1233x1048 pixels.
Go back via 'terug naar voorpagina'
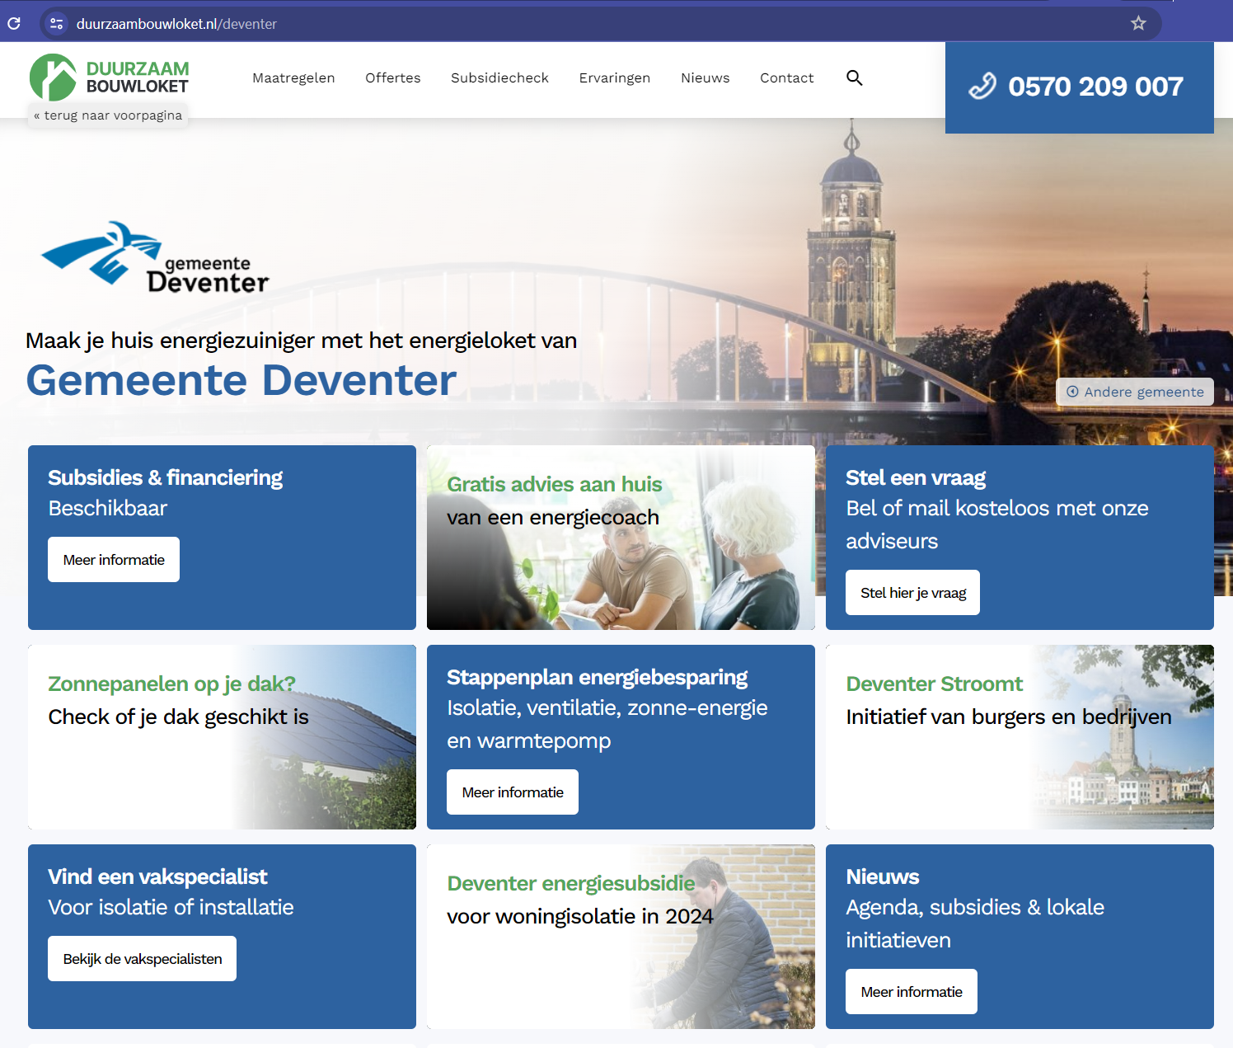click(108, 115)
